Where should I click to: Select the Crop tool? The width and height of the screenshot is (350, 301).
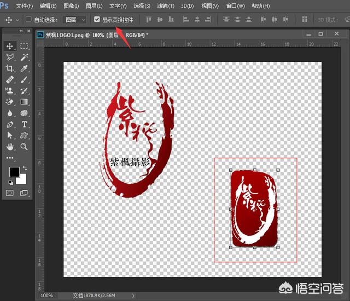click(10, 68)
